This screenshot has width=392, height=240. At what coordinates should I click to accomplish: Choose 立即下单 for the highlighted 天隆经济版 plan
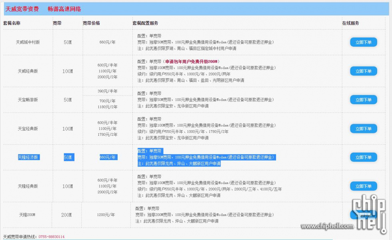click(364, 157)
